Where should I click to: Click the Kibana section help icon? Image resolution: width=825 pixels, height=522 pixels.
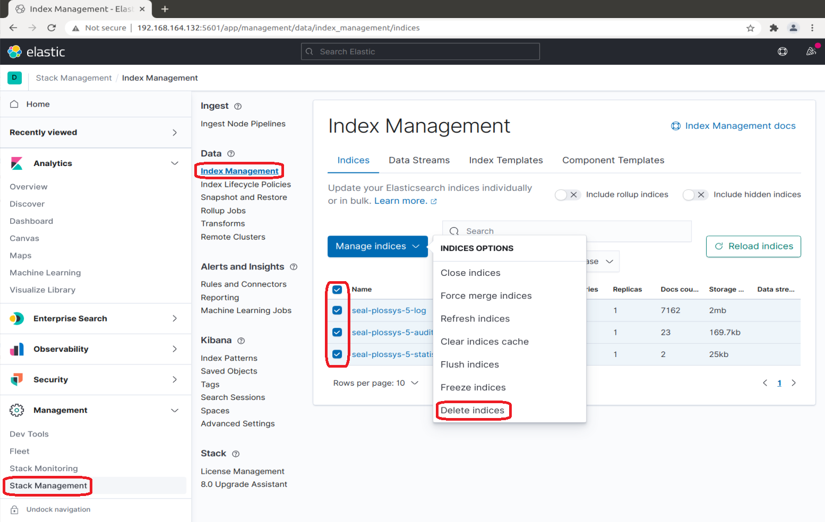tap(241, 341)
